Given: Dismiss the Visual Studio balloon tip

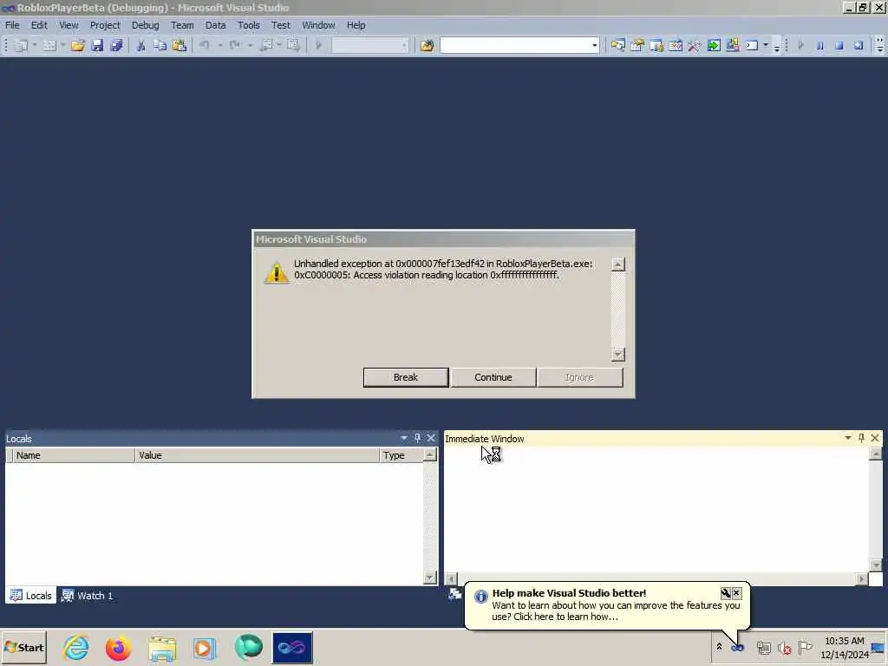Looking at the screenshot, I should pos(736,593).
